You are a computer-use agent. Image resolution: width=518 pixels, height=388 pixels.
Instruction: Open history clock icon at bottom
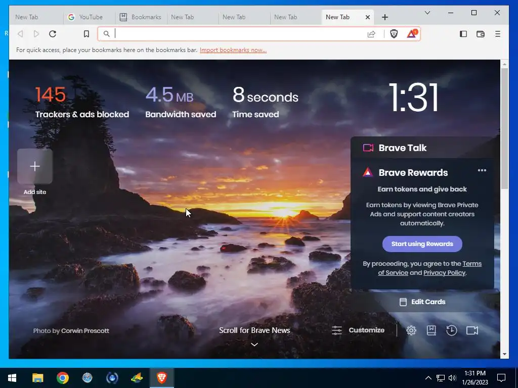[452, 330]
